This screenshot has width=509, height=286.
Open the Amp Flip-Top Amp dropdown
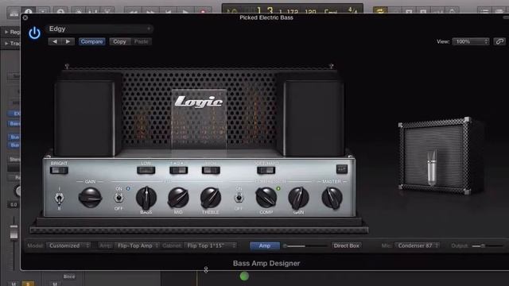[x=138, y=245]
